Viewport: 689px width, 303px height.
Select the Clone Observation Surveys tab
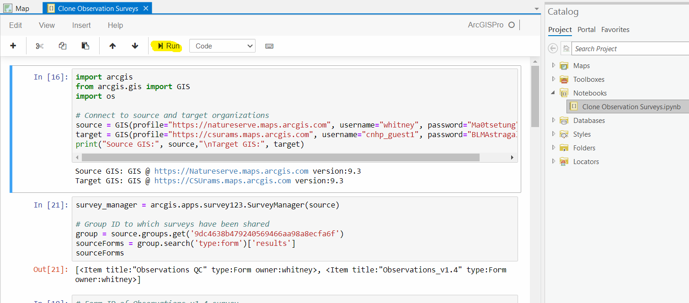(x=98, y=8)
